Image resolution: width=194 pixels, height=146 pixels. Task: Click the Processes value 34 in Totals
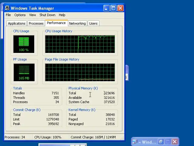(57, 102)
